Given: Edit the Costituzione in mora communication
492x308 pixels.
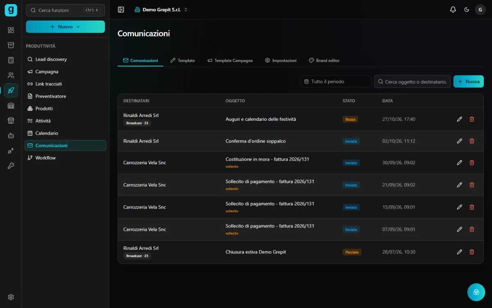Looking at the screenshot, I should pos(460,163).
